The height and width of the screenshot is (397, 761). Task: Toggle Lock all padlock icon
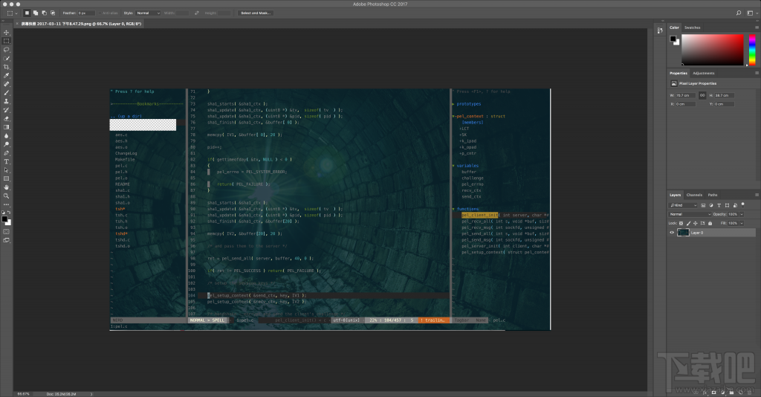pyautogui.click(x=710, y=223)
